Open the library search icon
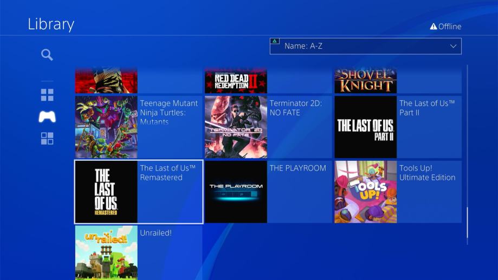The image size is (498, 280). (47, 55)
